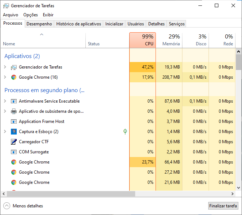Click the Gerenciador de Tarefas process icon
This screenshot has height=215, width=242.
tap(14, 67)
